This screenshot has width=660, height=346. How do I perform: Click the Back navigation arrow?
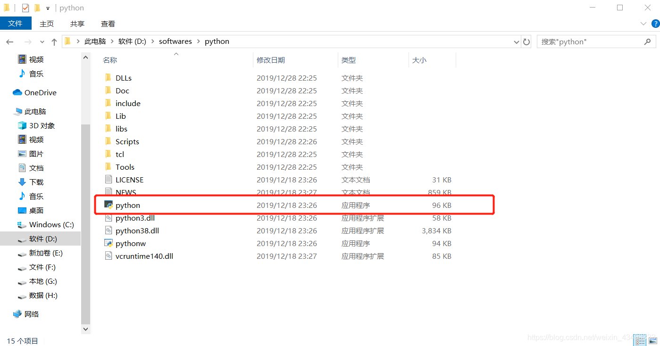click(10, 42)
